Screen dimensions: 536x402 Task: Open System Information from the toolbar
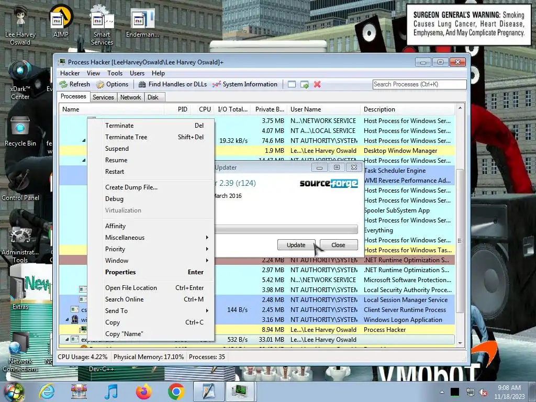[x=245, y=84]
